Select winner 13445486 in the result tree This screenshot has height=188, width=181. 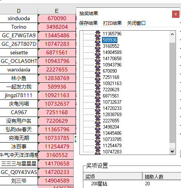coord(112,133)
